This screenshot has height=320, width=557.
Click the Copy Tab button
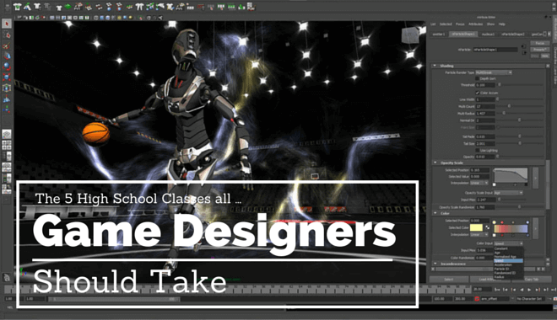pos(532,280)
